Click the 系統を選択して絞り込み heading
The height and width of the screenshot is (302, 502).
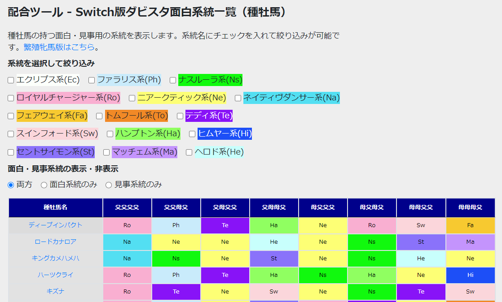tap(51, 63)
